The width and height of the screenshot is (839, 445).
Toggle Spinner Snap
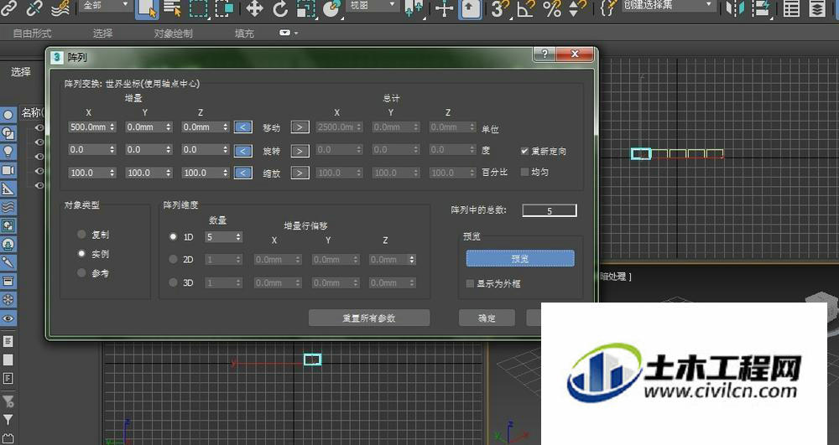[x=577, y=8]
